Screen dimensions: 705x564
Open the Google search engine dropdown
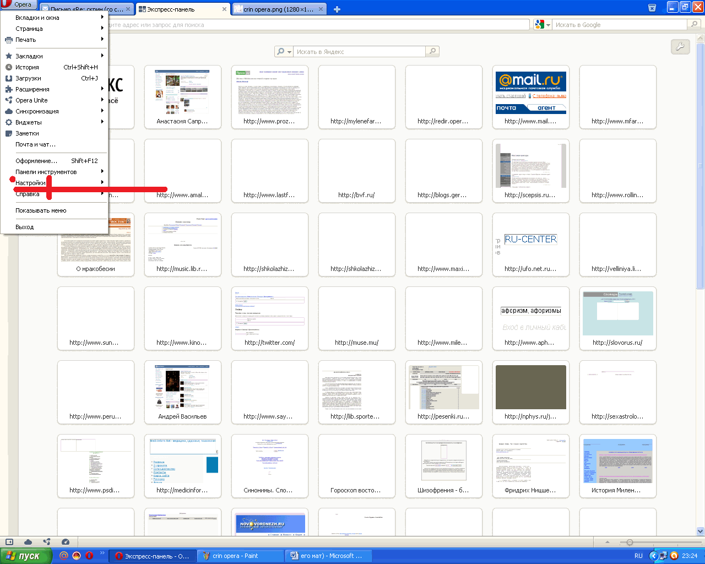[543, 24]
